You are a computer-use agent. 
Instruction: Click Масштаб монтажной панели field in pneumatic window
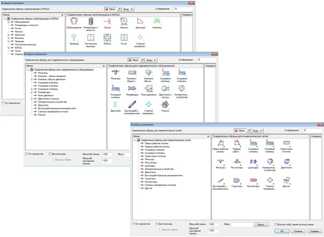(213, 231)
